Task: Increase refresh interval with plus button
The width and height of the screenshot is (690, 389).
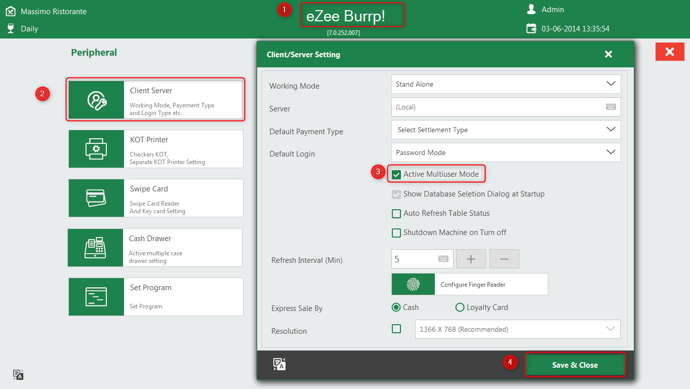Action: point(471,259)
